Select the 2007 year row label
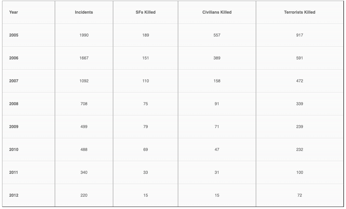The width and height of the screenshot is (346, 209). [x=14, y=81]
